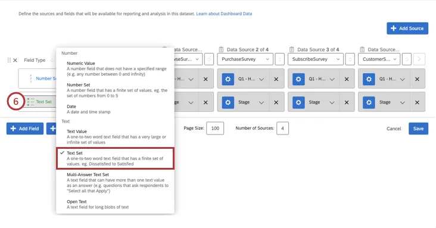Open gear settings for PurchaseSurvey Stage field
The image size is (436, 228).
[x=228, y=102]
